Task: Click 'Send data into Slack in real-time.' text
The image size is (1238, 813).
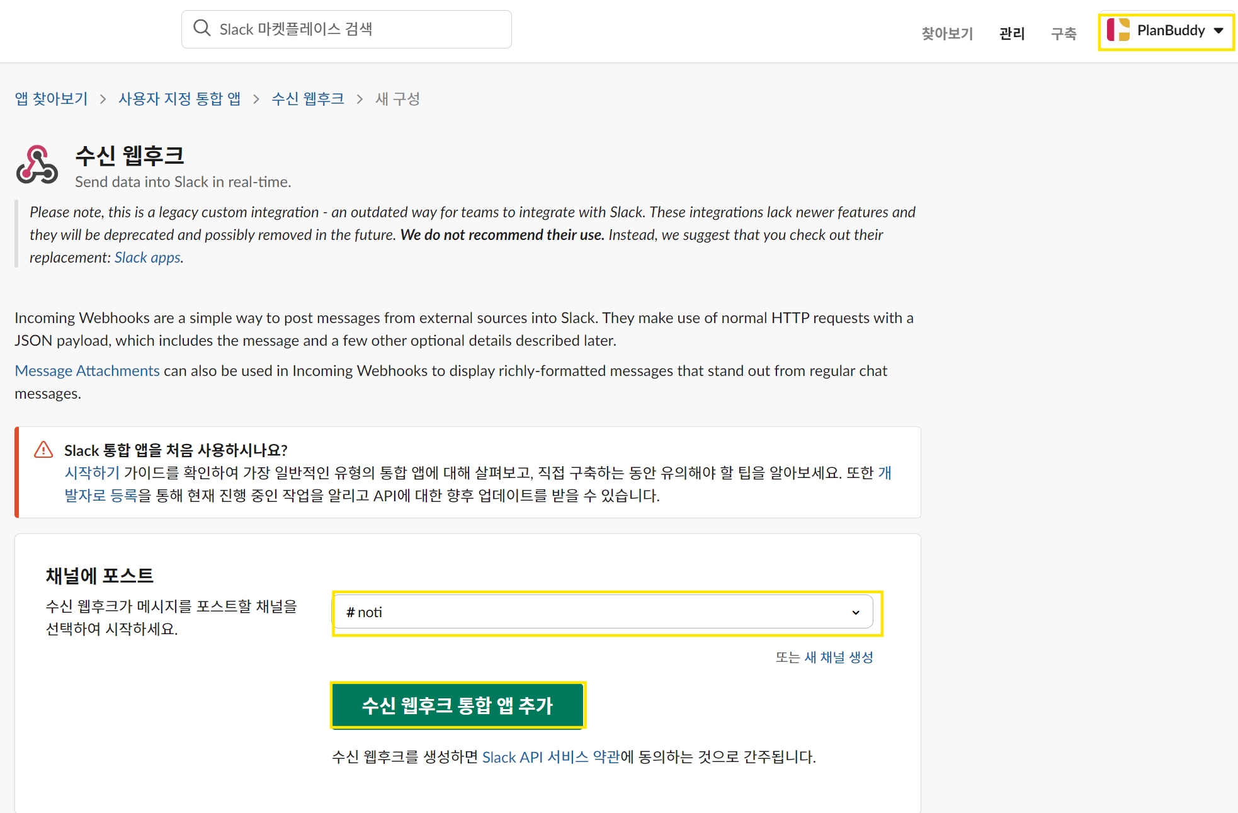Action: [x=183, y=182]
